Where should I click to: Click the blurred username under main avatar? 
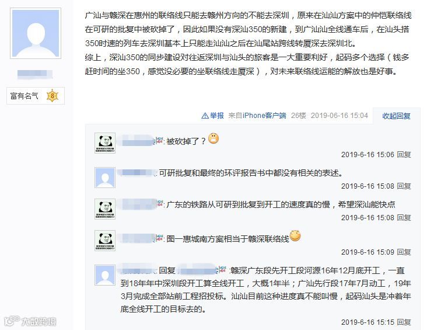tap(35, 74)
